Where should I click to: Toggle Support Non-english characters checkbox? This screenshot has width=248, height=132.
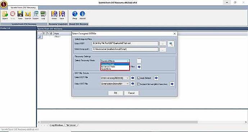pyautogui.click(x=138, y=84)
